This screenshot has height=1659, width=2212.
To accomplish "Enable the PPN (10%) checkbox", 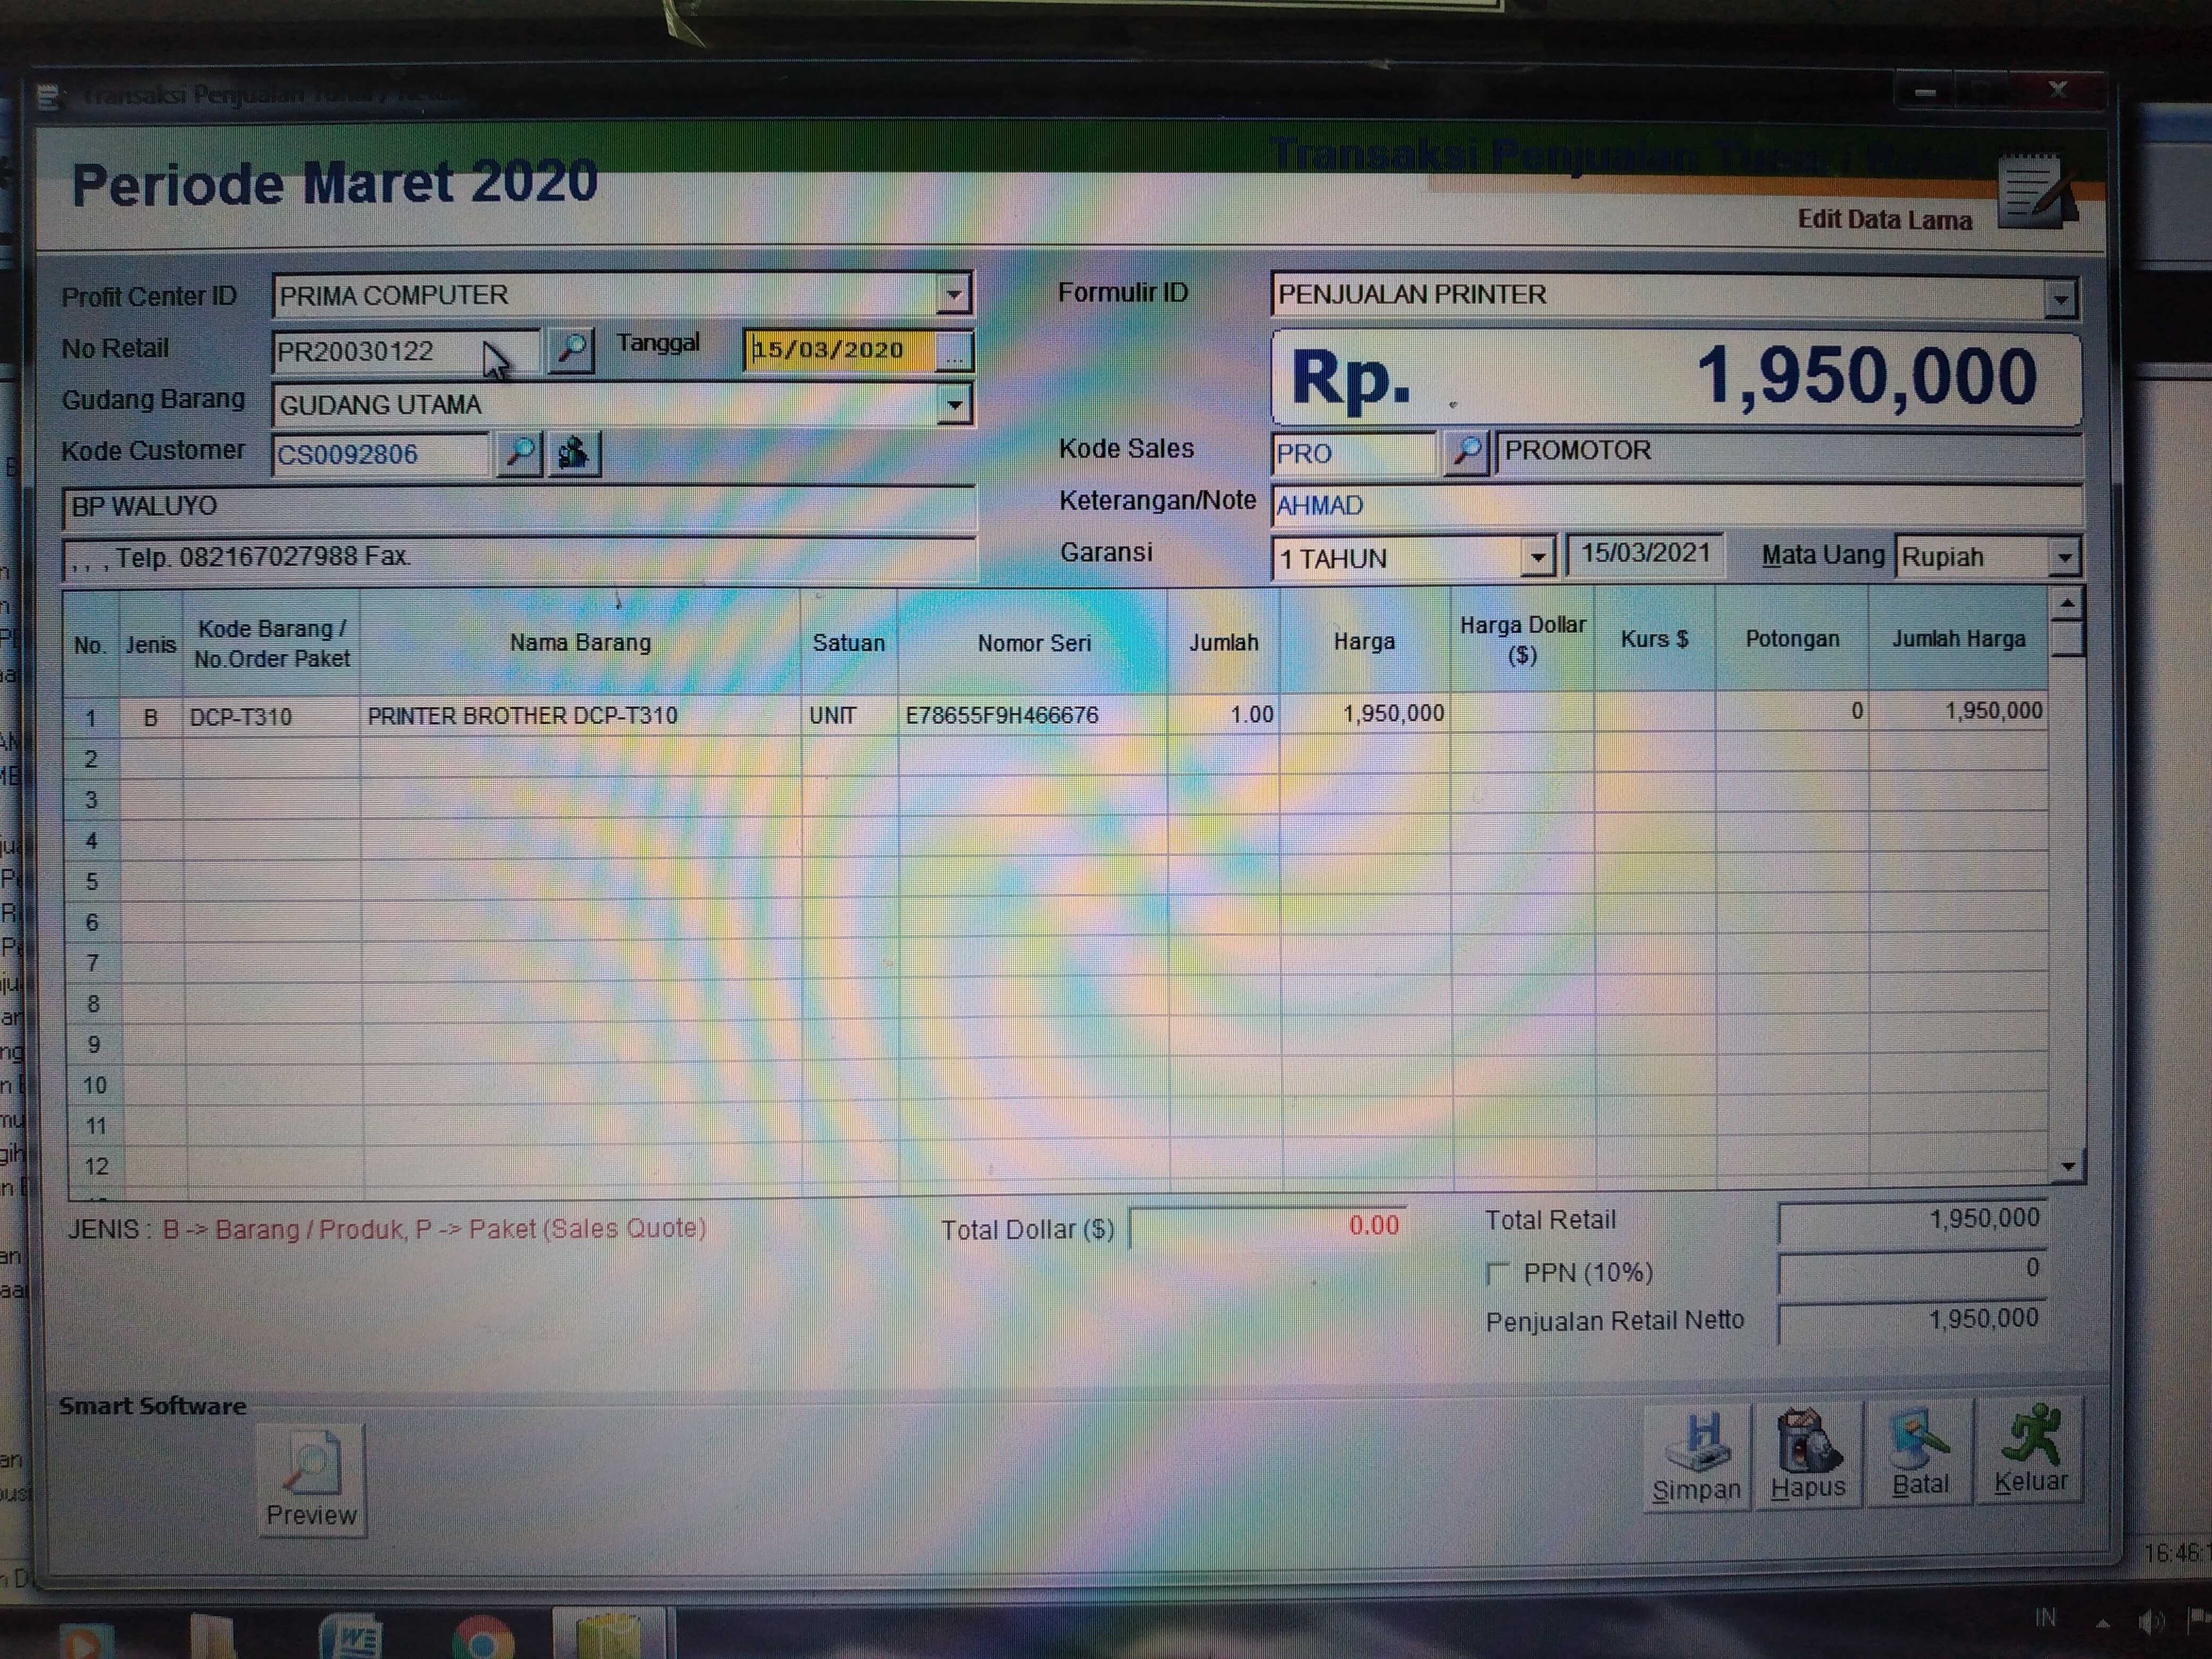I will click(1497, 1273).
